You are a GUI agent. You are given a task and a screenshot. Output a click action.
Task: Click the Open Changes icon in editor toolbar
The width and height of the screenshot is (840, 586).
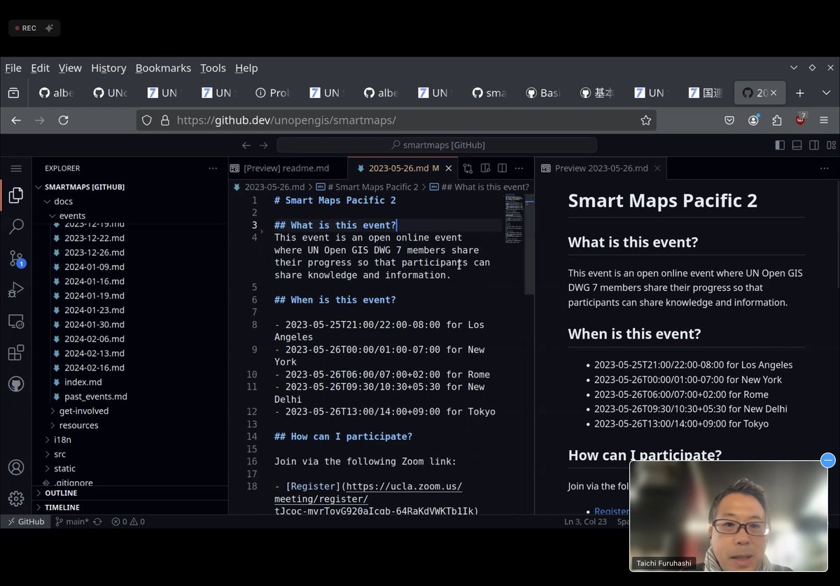468,169
